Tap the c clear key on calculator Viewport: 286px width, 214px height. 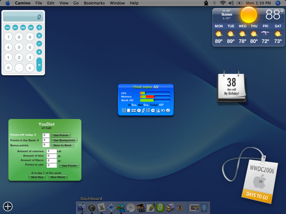pos(30,68)
